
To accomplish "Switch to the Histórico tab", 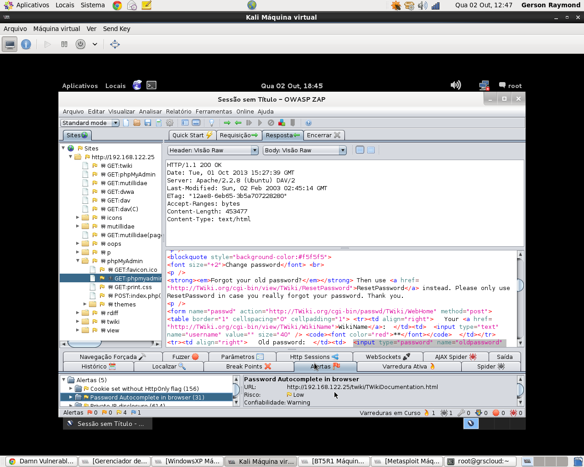I will coord(98,366).
